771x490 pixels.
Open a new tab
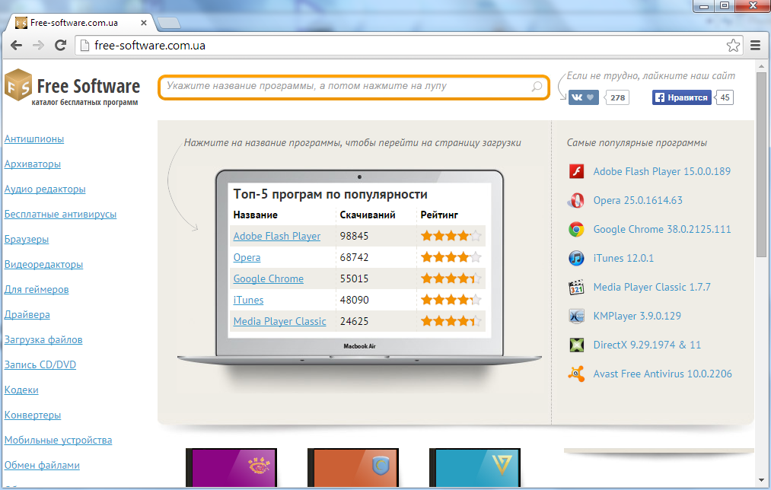pos(169,23)
